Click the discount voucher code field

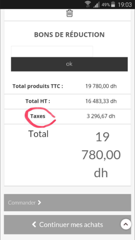[x=52, y=51]
